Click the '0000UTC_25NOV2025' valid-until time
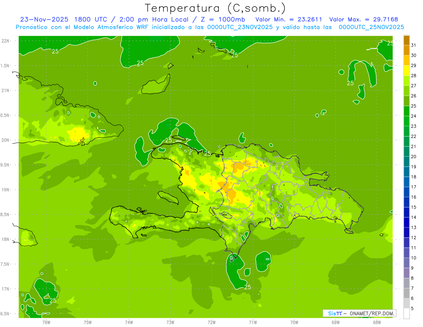The height and width of the screenshot is (327, 423). point(371,27)
